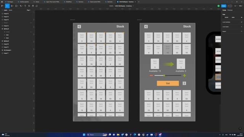Add an Export setting
This screenshot has width=244, height=137.
pyautogui.click(x=241, y=31)
